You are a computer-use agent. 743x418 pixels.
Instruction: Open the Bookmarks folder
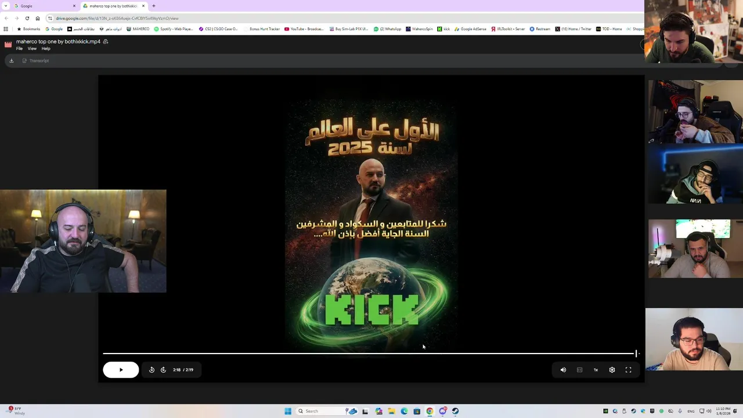coord(28,29)
